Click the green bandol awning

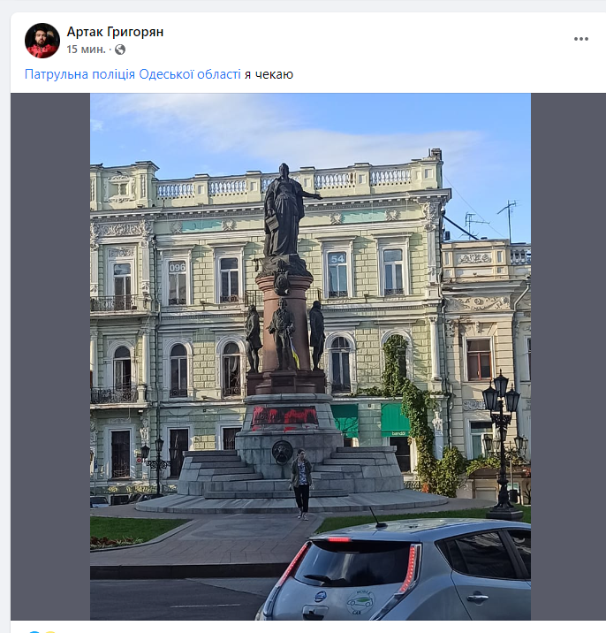(396, 420)
